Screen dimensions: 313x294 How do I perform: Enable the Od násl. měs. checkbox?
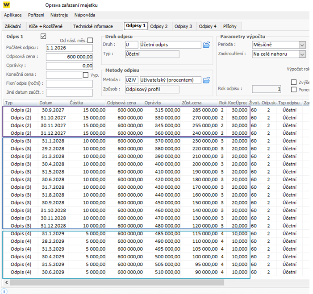point(90,41)
